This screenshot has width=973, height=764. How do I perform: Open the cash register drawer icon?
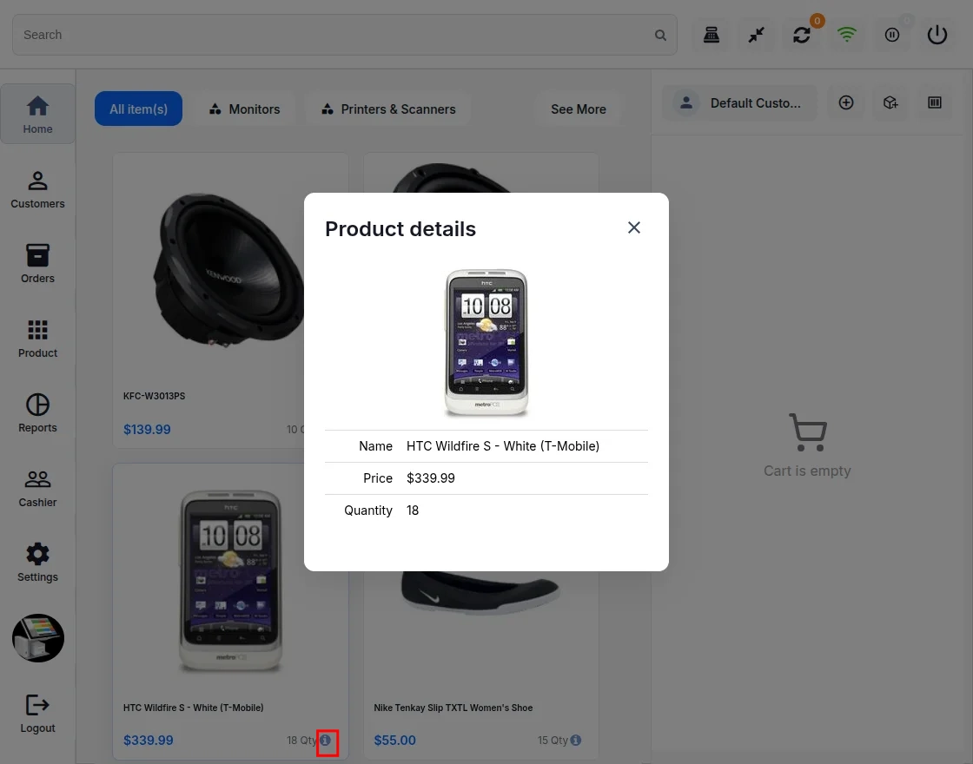pyautogui.click(x=712, y=35)
